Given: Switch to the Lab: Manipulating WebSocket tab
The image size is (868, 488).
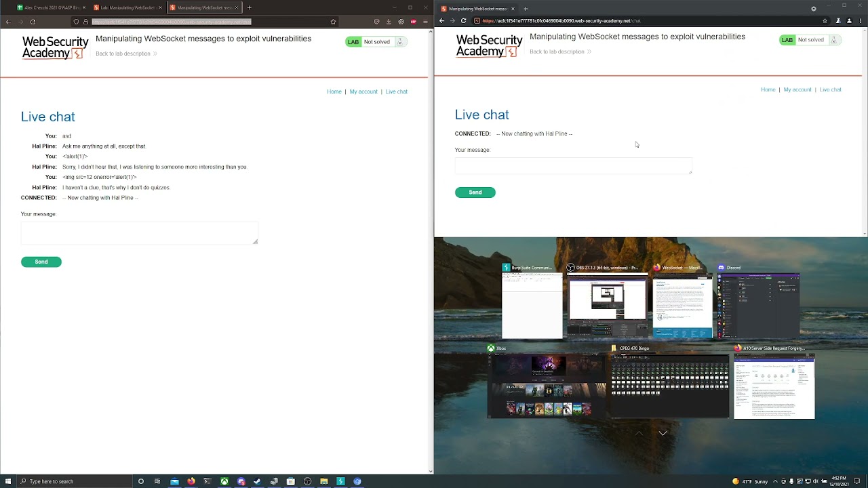Looking at the screenshot, I should 127,7.
